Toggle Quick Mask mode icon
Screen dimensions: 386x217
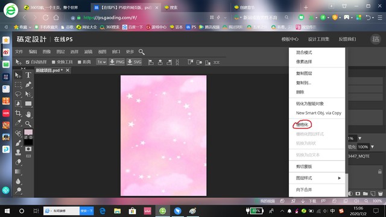coord(28,149)
